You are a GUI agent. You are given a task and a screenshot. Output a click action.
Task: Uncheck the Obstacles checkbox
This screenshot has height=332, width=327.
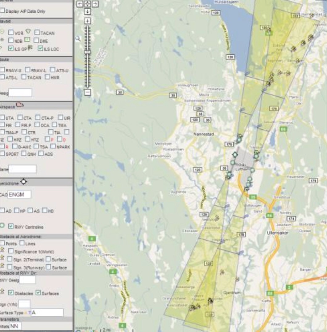pos(10,293)
